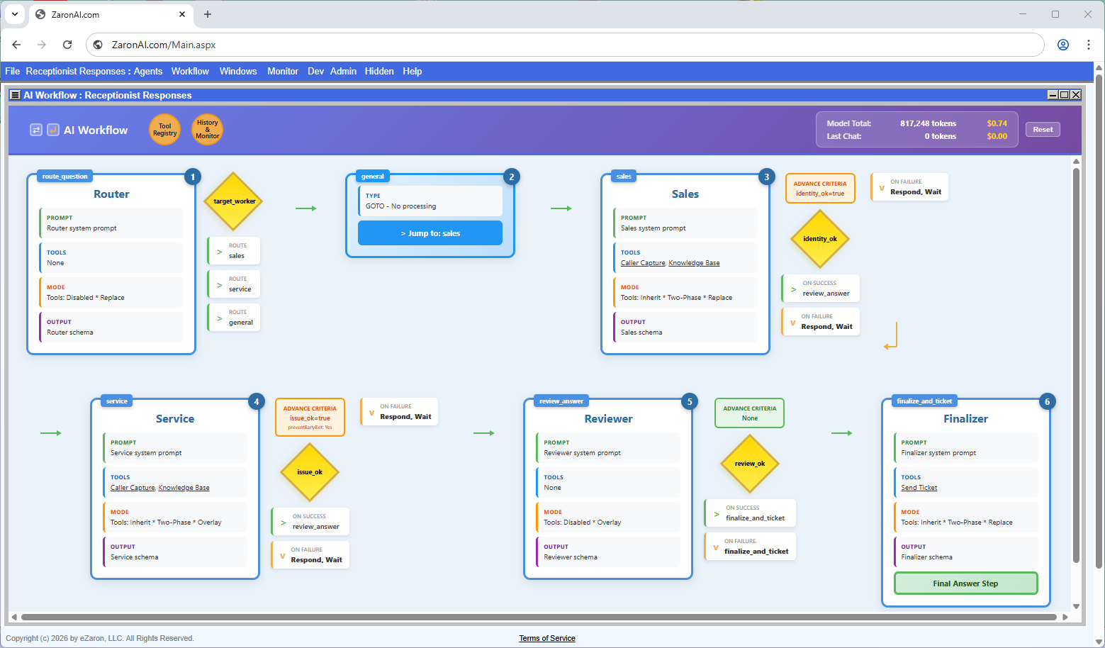Click step number 1 badge on Router

(x=193, y=177)
